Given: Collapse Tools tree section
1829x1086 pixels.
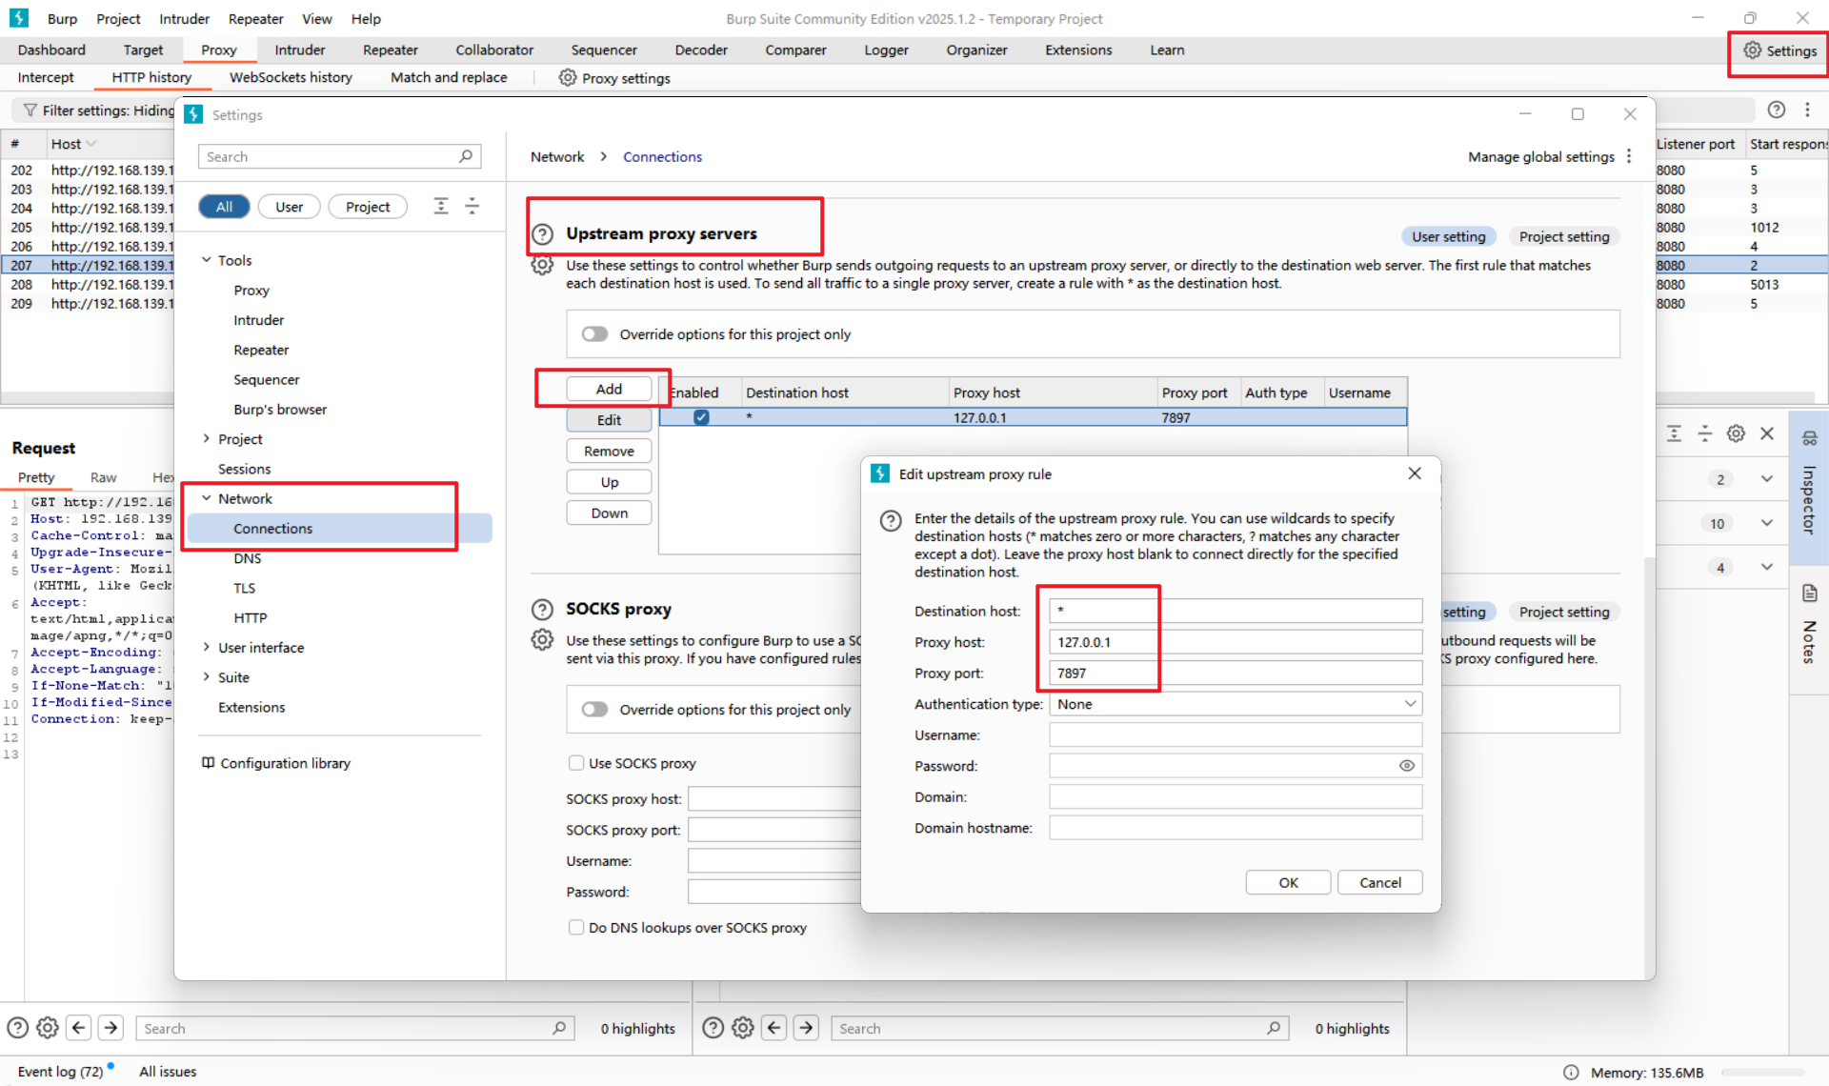Looking at the screenshot, I should tap(207, 260).
